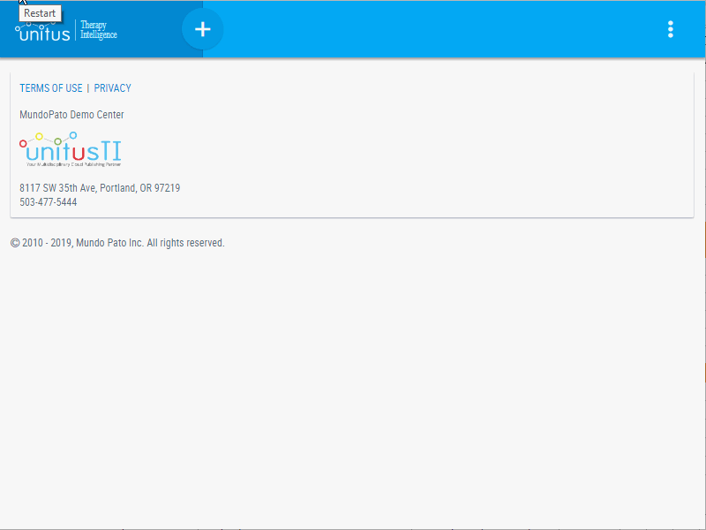Image resolution: width=706 pixels, height=530 pixels.
Task: Click the address 8117 SW 35th Ave
Action: pos(100,187)
